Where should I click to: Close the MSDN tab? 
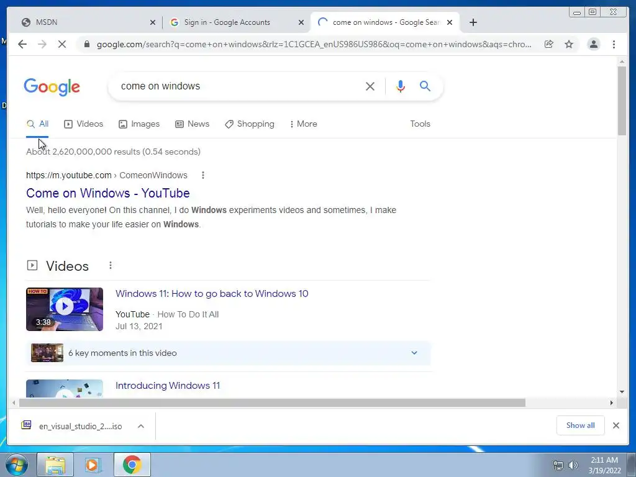(x=153, y=22)
